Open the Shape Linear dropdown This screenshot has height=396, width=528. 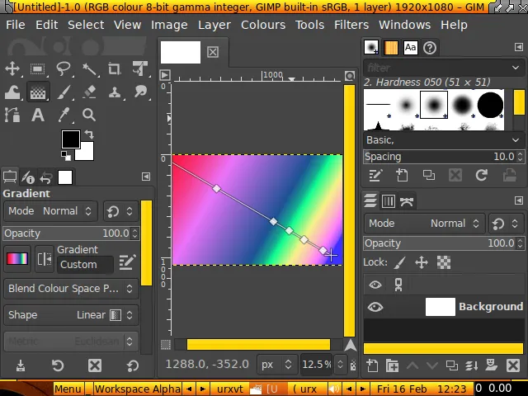[71, 315]
